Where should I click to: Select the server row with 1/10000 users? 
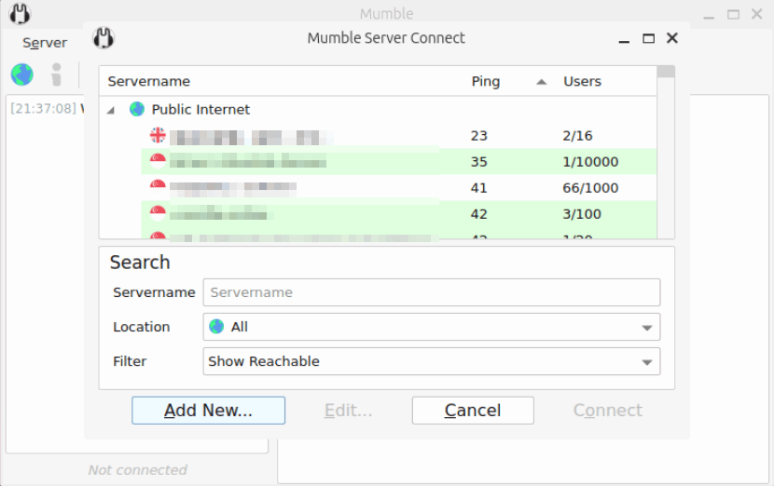(399, 162)
